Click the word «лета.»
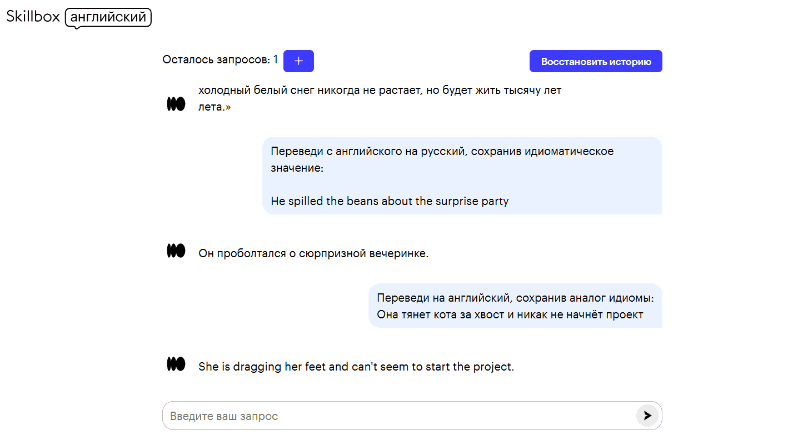The image size is (788, 440). tap(214, 107)
